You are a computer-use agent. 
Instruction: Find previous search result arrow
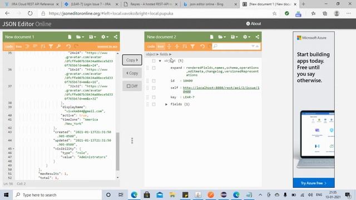[257, 46]
